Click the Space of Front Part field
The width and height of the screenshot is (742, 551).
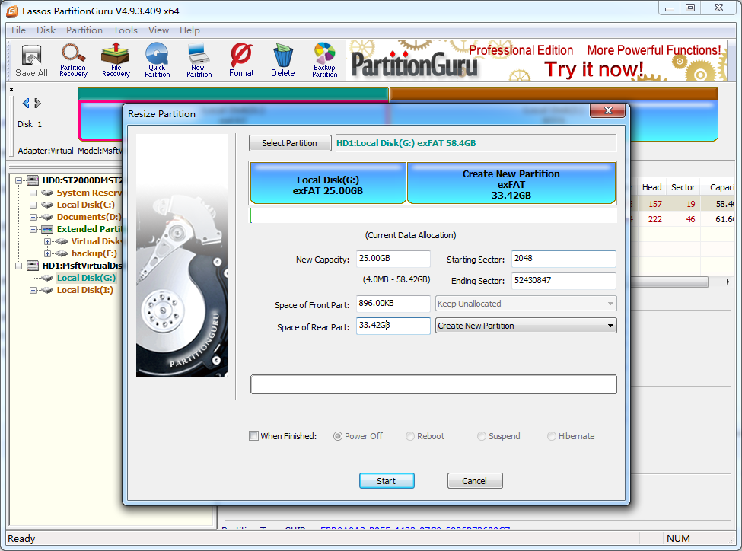click(x=393, y=304)
